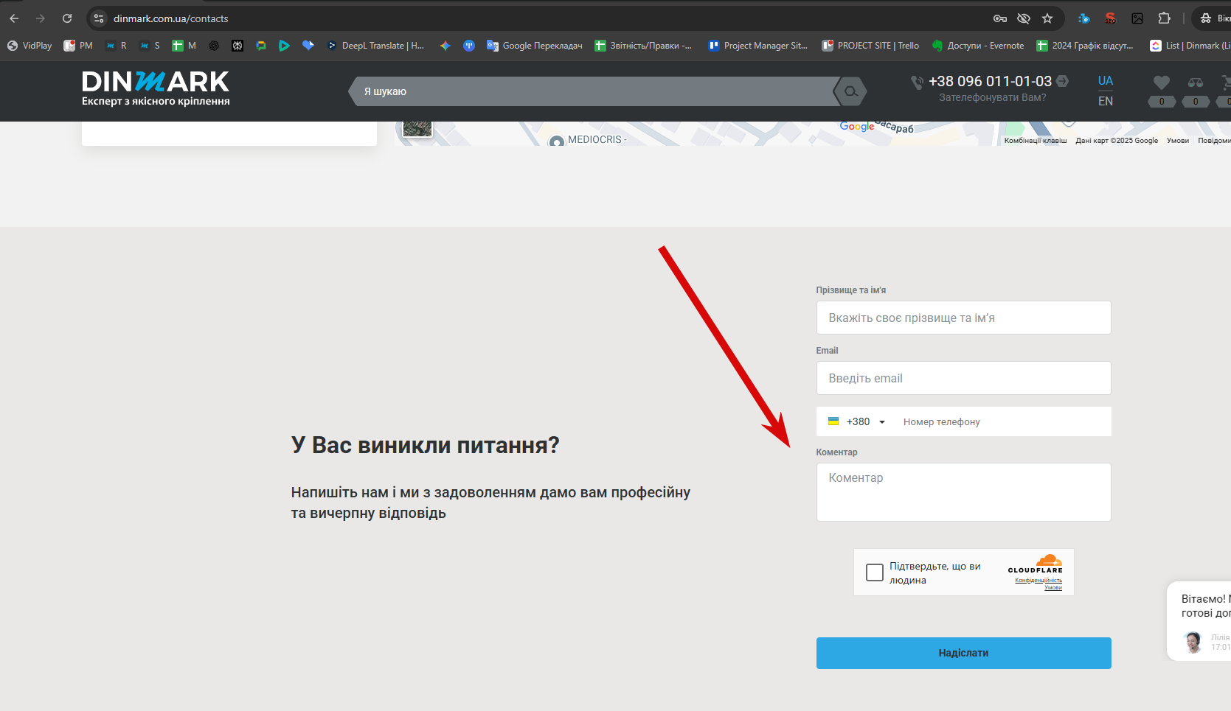Open the PROJECT SITE | Trello bookmark
Screen dimensions: 1231x711
871,46
